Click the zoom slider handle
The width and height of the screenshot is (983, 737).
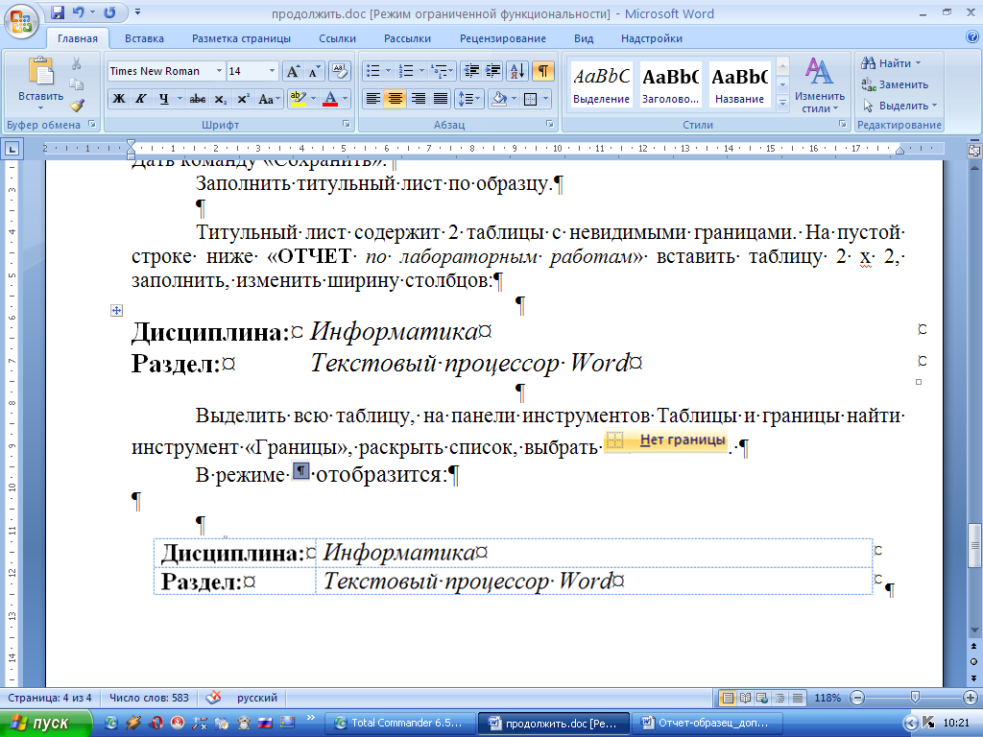coord(915,697)
